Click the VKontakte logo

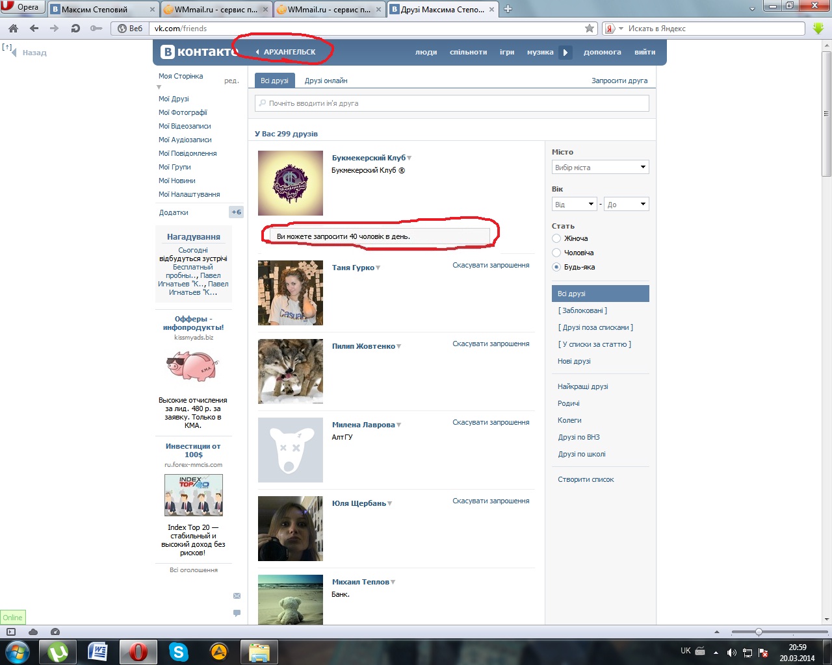pos(199,52)
